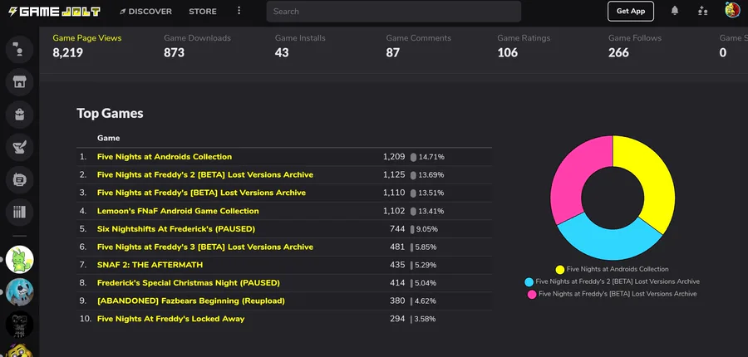Open the user avatar menu
The width and height of the screenshot is (748, 357).
[x=731, y=11]
